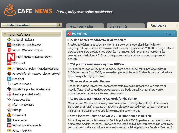The height and width of the screenshot is (133, 179).
Task: Collapse the PC Format widget
Action: click(x=170, y=34)
